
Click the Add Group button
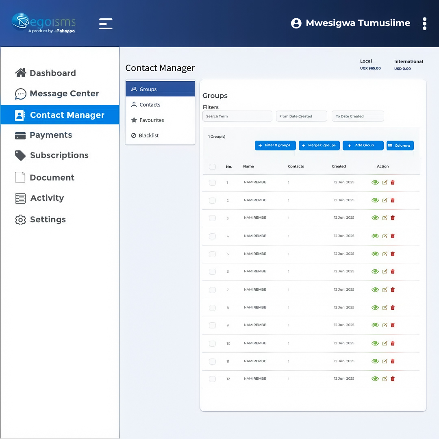coord(363,146)
